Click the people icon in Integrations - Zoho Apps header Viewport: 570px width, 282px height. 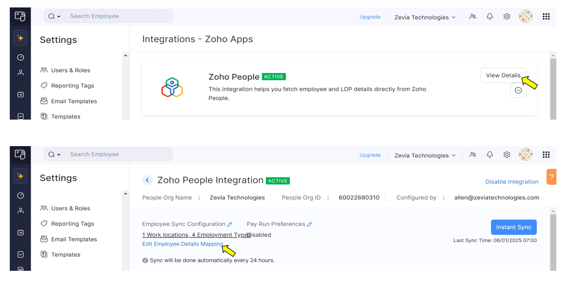473,16
